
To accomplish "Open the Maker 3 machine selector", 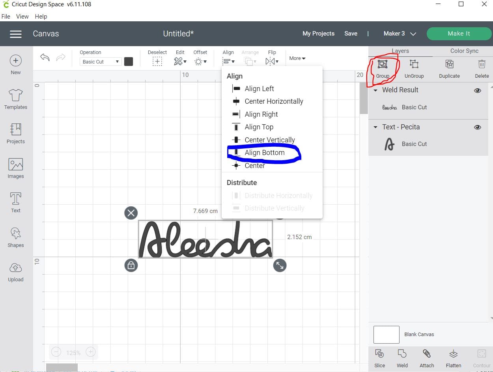I will point(400,34).
